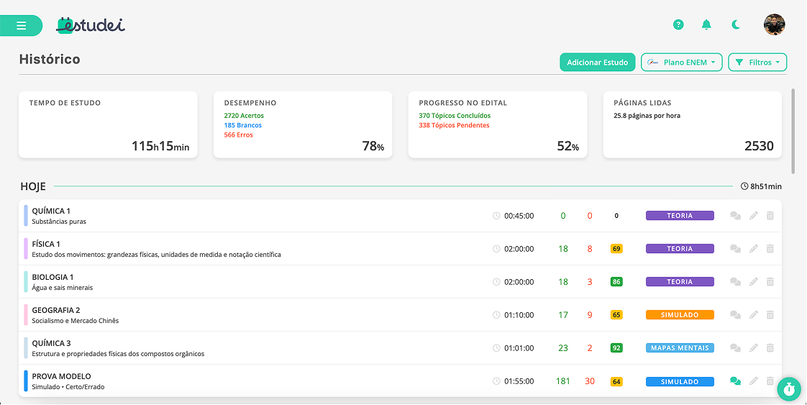Click the orange SIMULADO tag on GEOGRAFIA 2
Viewport: 807px width, 405px height.
pyautogui.click(x=680, y=315)
